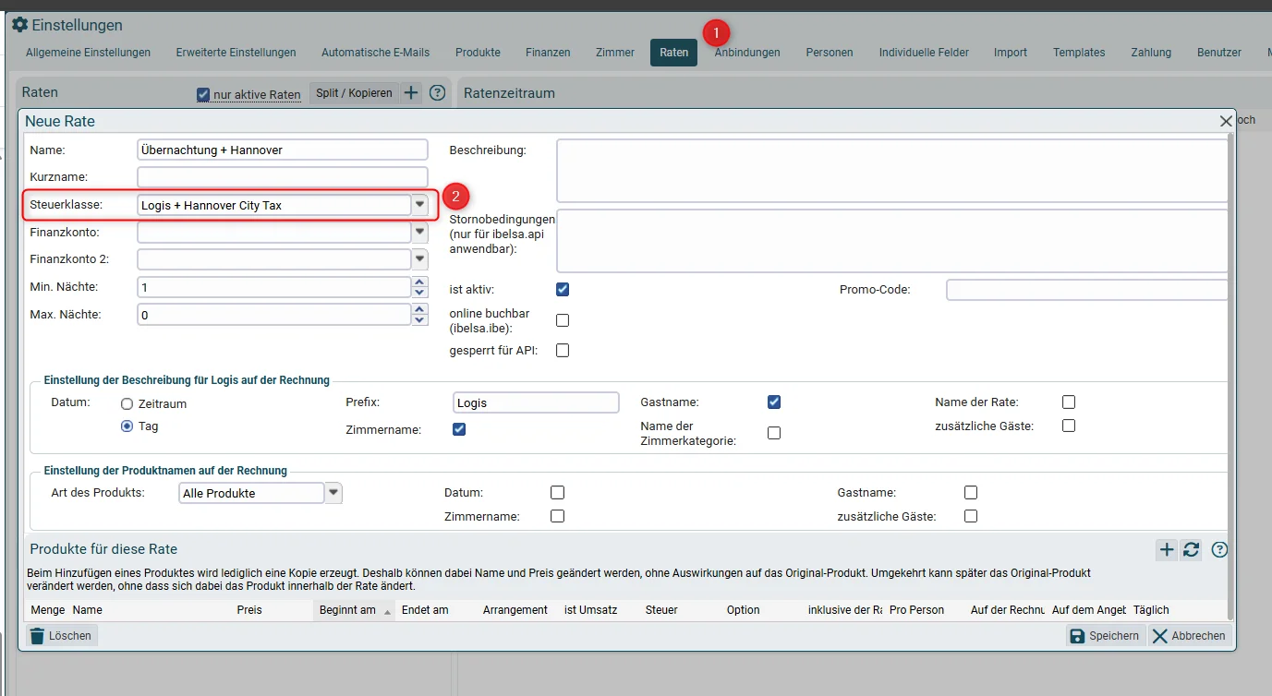Switch to the Anbindungen tab
The height and width of the screenshot is (696, 1272).
click(747, 53)
